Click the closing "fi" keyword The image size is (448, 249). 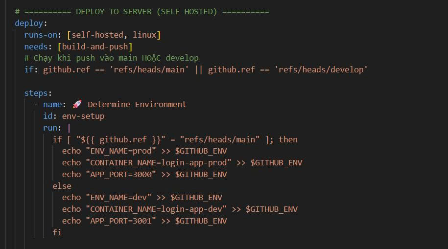tap(57, 232)
